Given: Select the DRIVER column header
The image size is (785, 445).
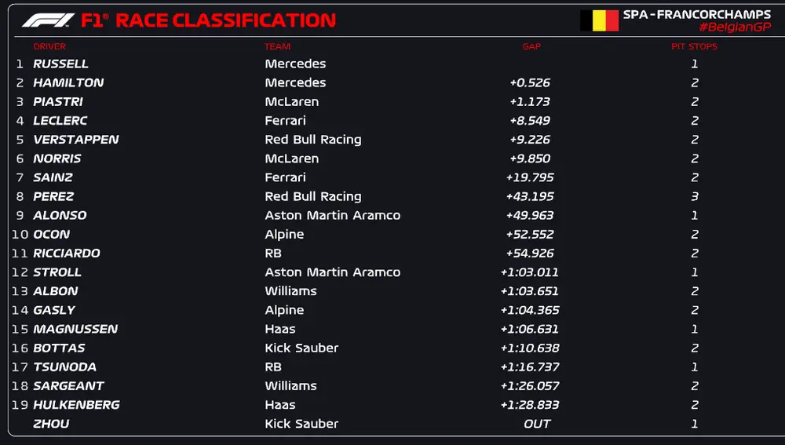Looking at the screenshot, I should (x=49, y=46).
